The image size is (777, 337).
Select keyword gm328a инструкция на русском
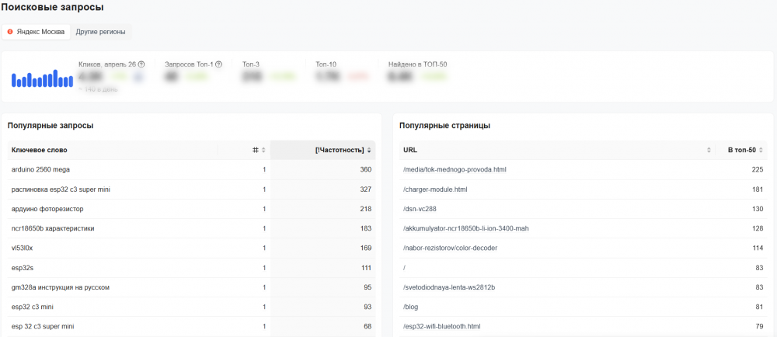pos(61,287)
